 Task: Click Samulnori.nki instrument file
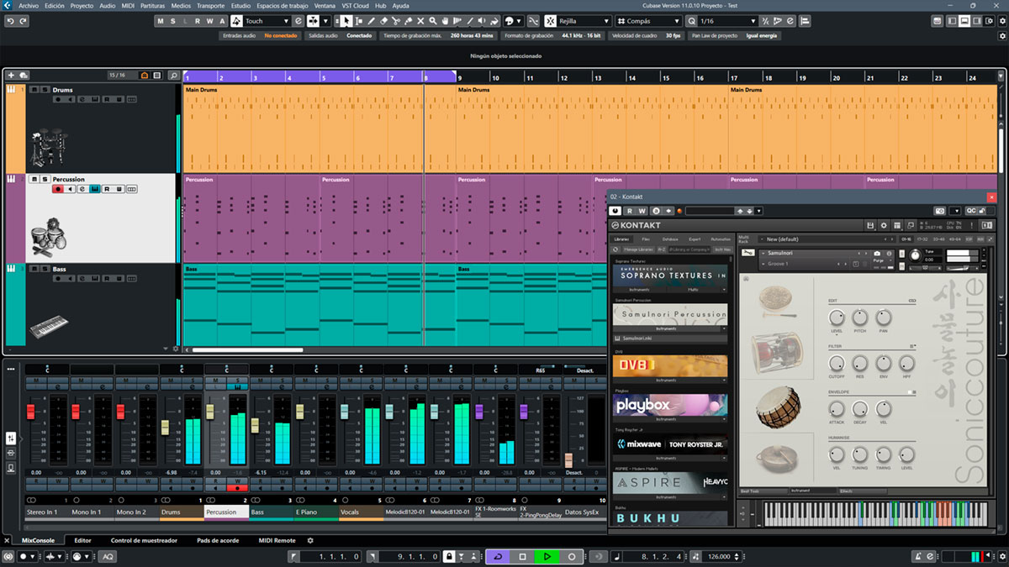pyautogui.click(x=670, y=338)
